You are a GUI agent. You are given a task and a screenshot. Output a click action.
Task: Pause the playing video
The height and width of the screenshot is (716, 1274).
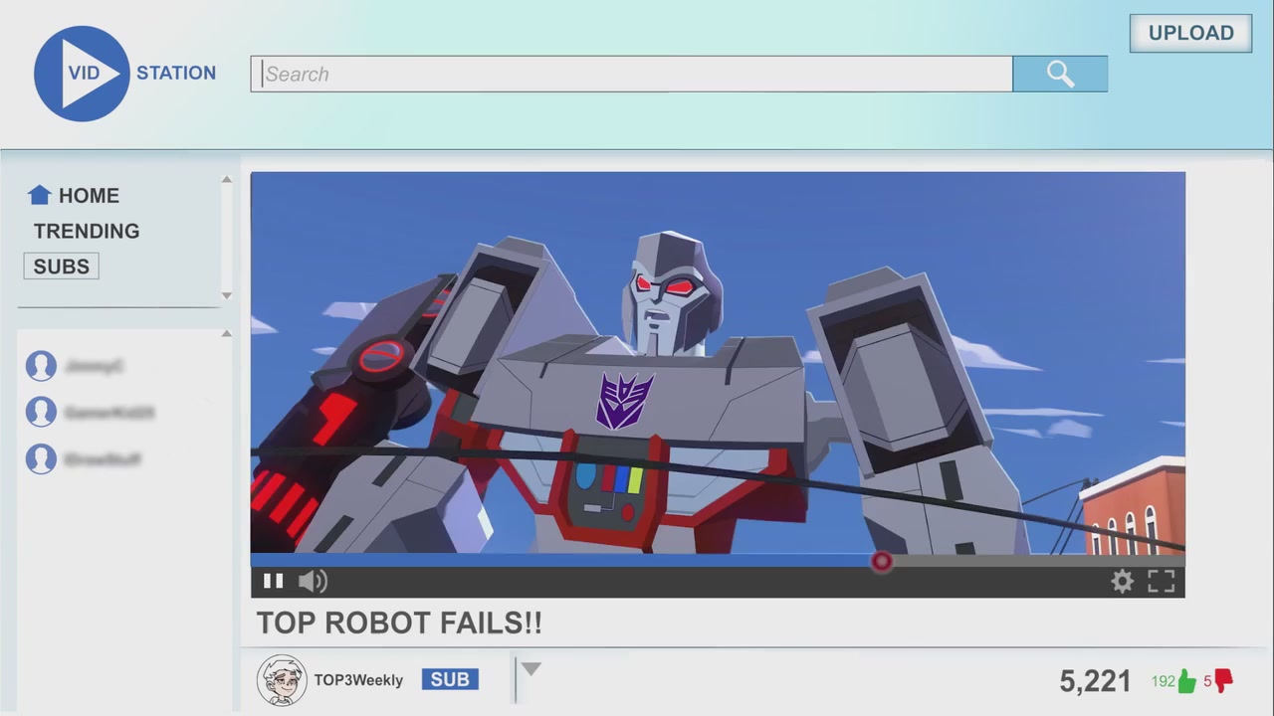pyautogui.click(x=273, y=581)
